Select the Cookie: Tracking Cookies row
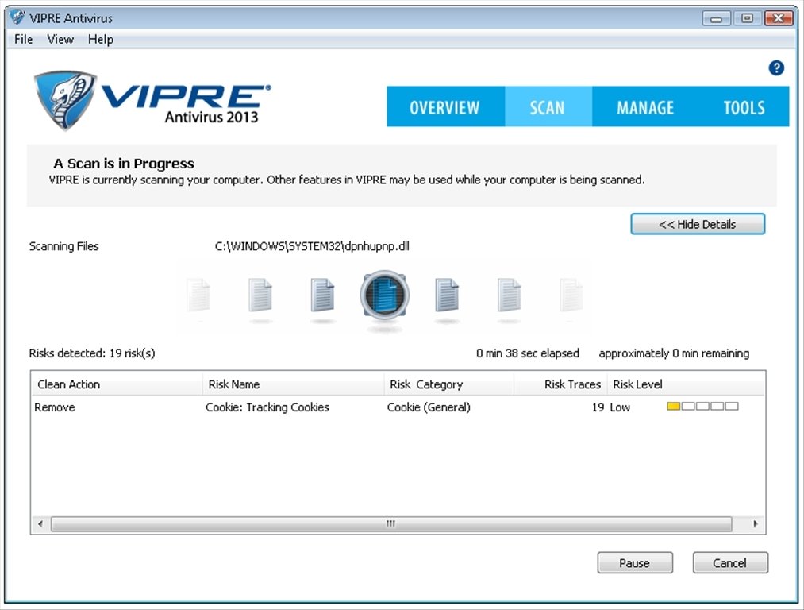Image resolution: width=804 pixels, height=610 pixels. coord(398,407)
